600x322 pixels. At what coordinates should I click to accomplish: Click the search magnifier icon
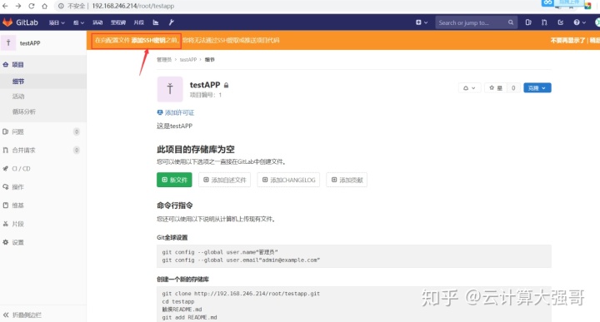coord(511,22)
